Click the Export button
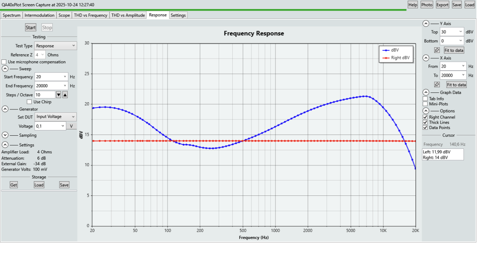 pyautogui.click(x=442, y=5)
